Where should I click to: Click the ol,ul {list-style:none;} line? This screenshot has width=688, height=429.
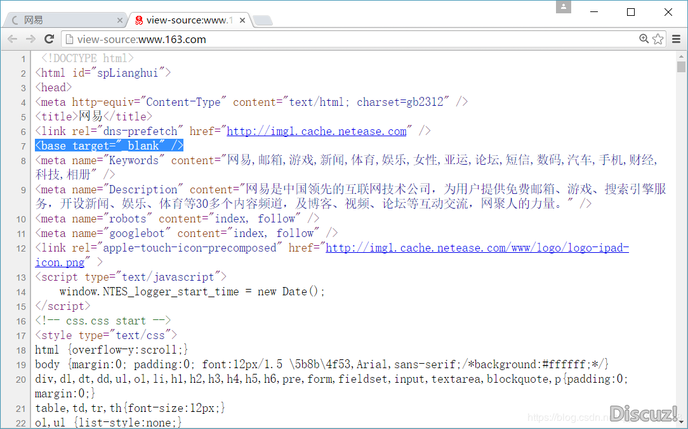tap(109, 423)
